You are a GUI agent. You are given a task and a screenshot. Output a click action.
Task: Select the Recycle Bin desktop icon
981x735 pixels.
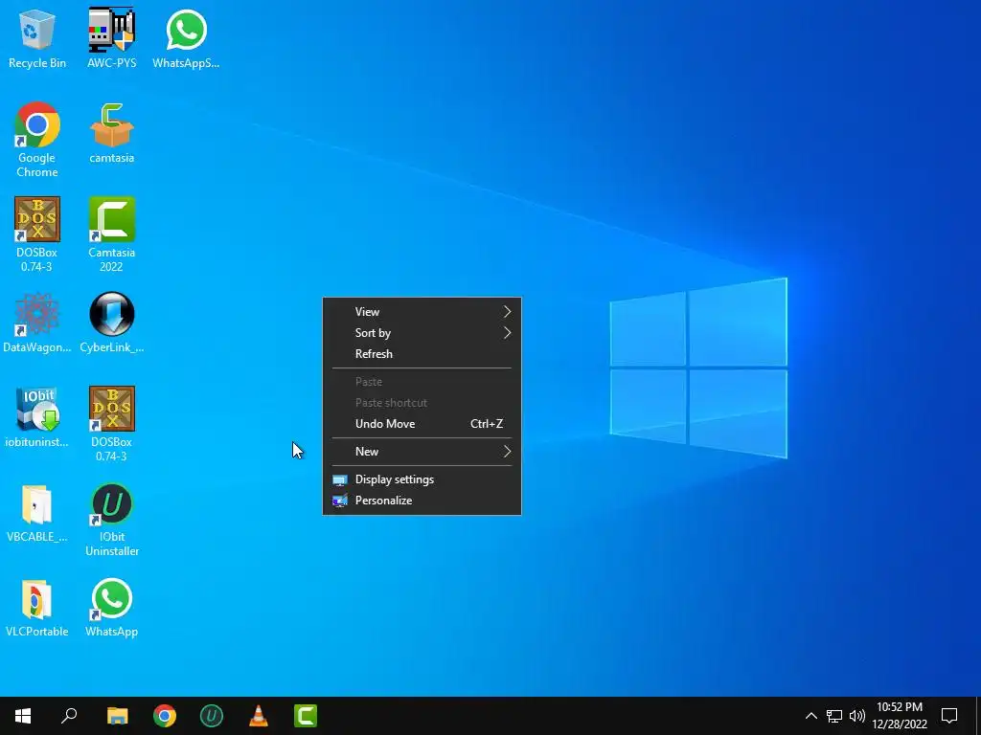point(37,38)
